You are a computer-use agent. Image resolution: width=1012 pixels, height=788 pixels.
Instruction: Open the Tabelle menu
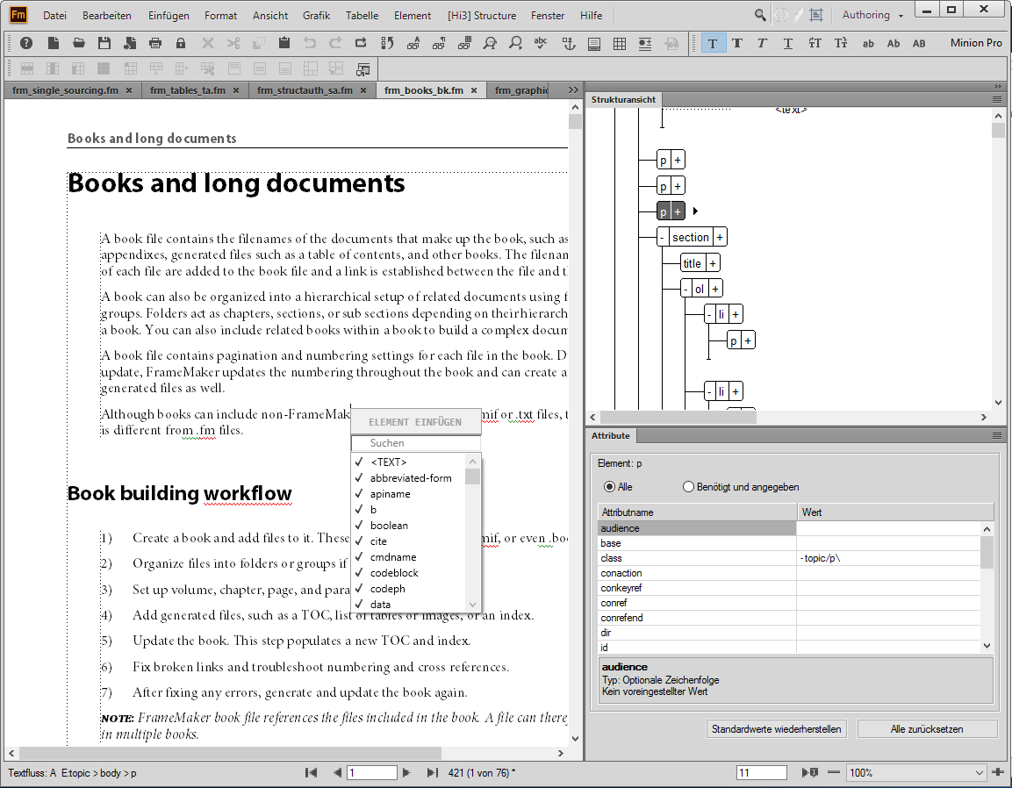362,15
